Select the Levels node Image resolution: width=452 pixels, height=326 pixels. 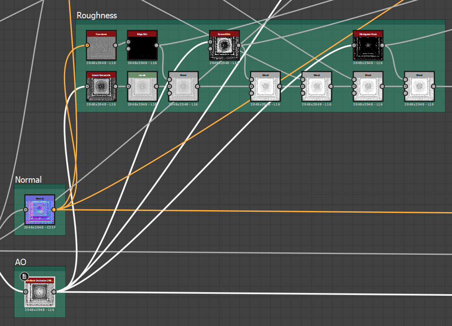[142, 86]
